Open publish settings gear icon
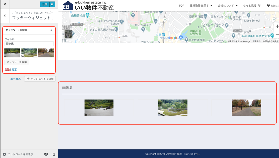279x158 pixels. [x=52, y=4]
